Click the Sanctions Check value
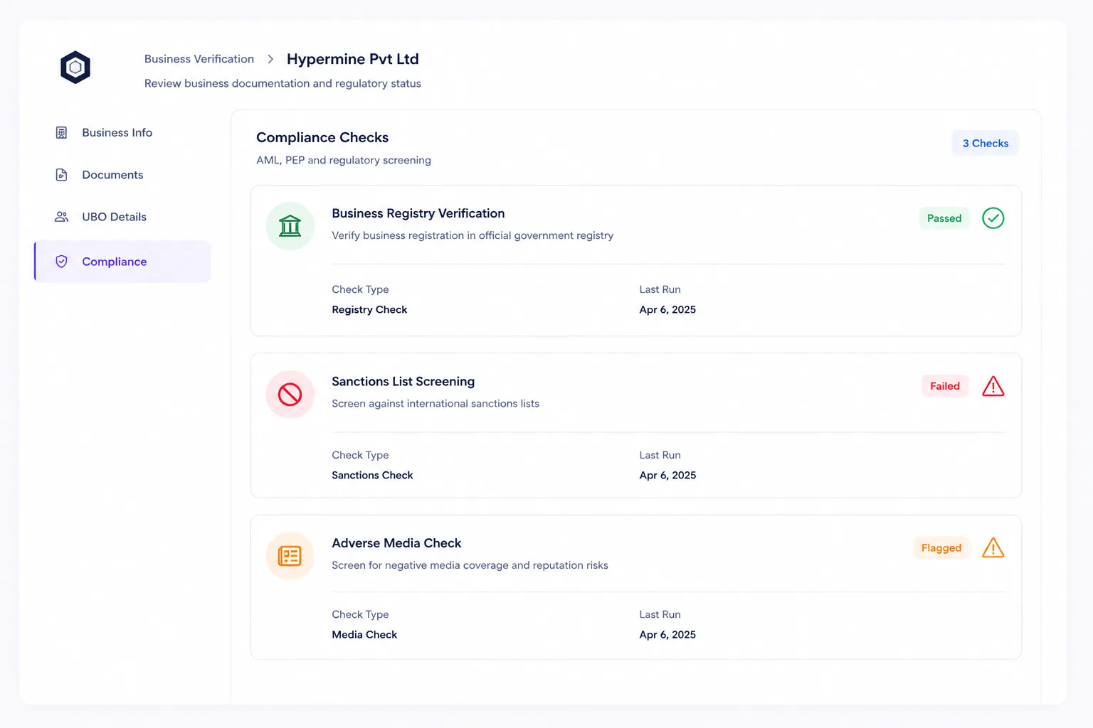The image size is (1093, 728). tap(372, 476)
